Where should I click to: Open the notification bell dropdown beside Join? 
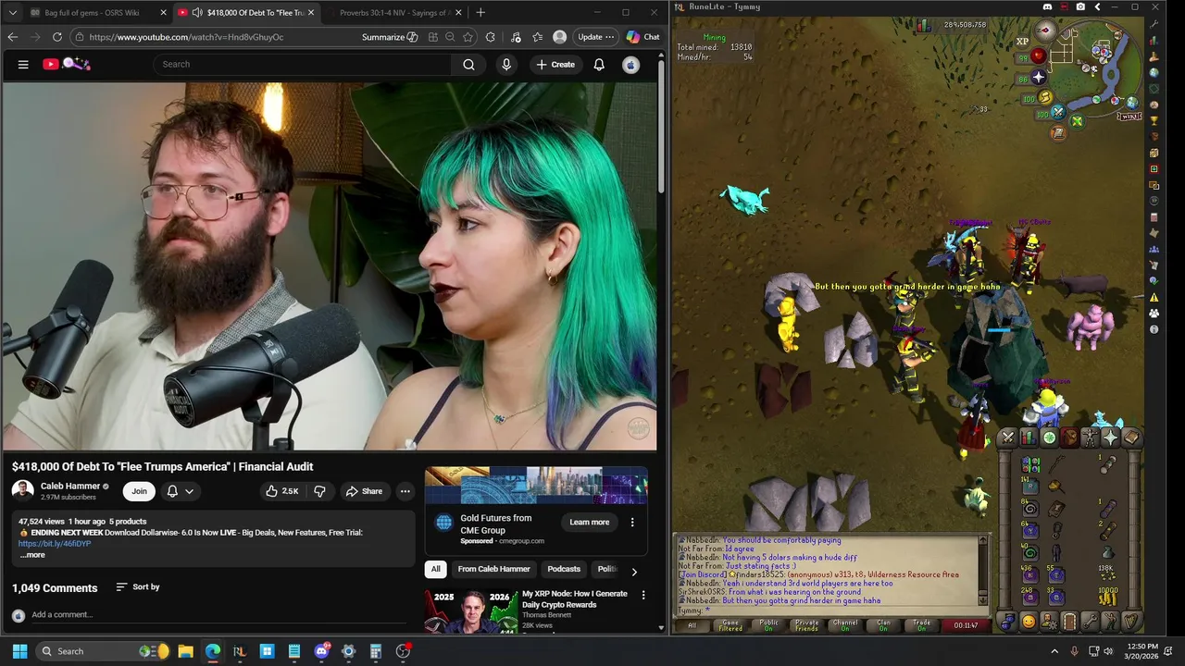point(181,491)
